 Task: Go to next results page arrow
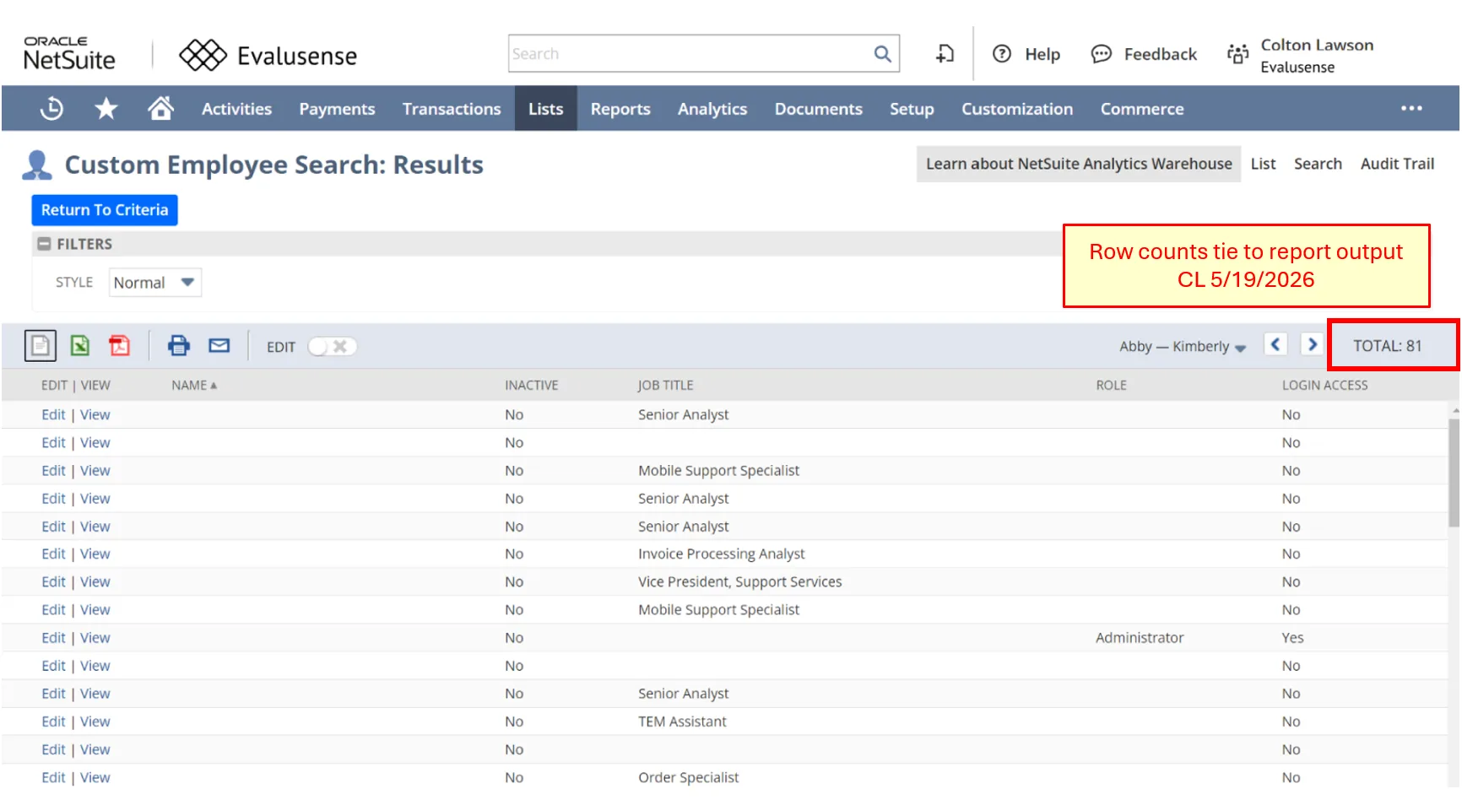1312,345
